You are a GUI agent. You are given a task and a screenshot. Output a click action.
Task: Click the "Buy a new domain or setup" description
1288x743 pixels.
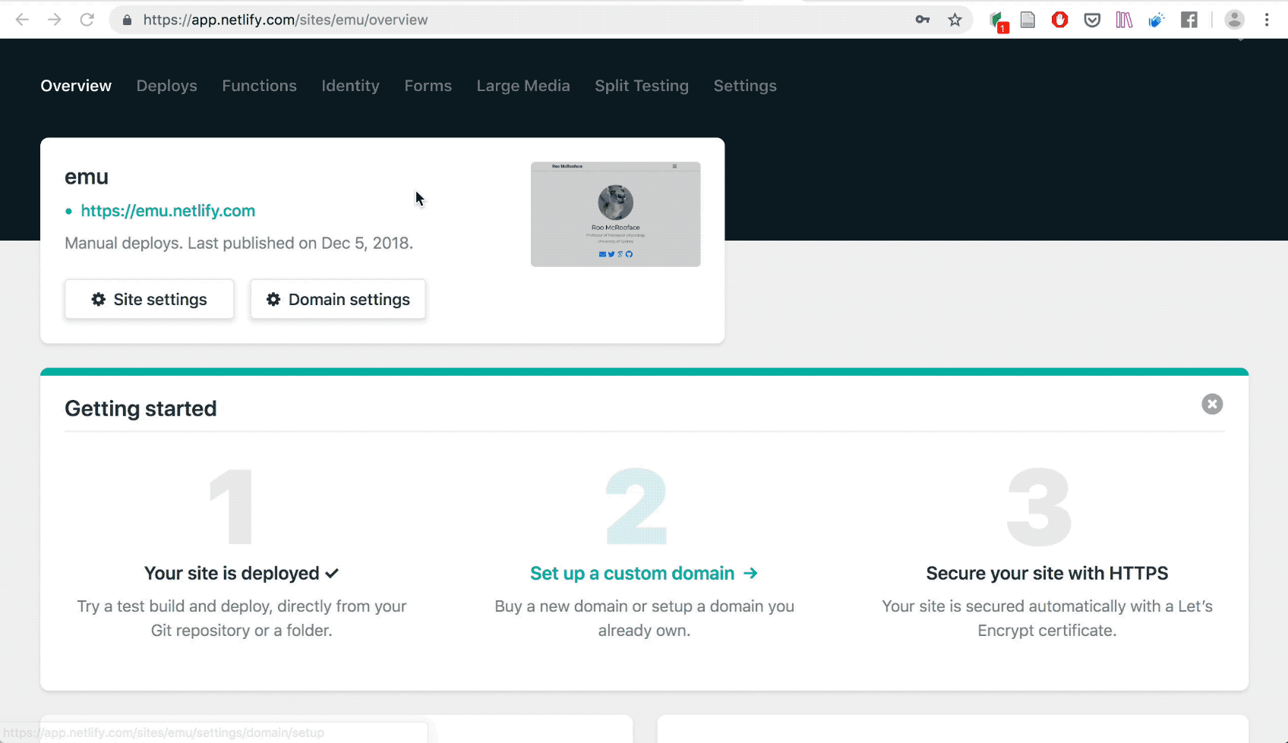644,618
